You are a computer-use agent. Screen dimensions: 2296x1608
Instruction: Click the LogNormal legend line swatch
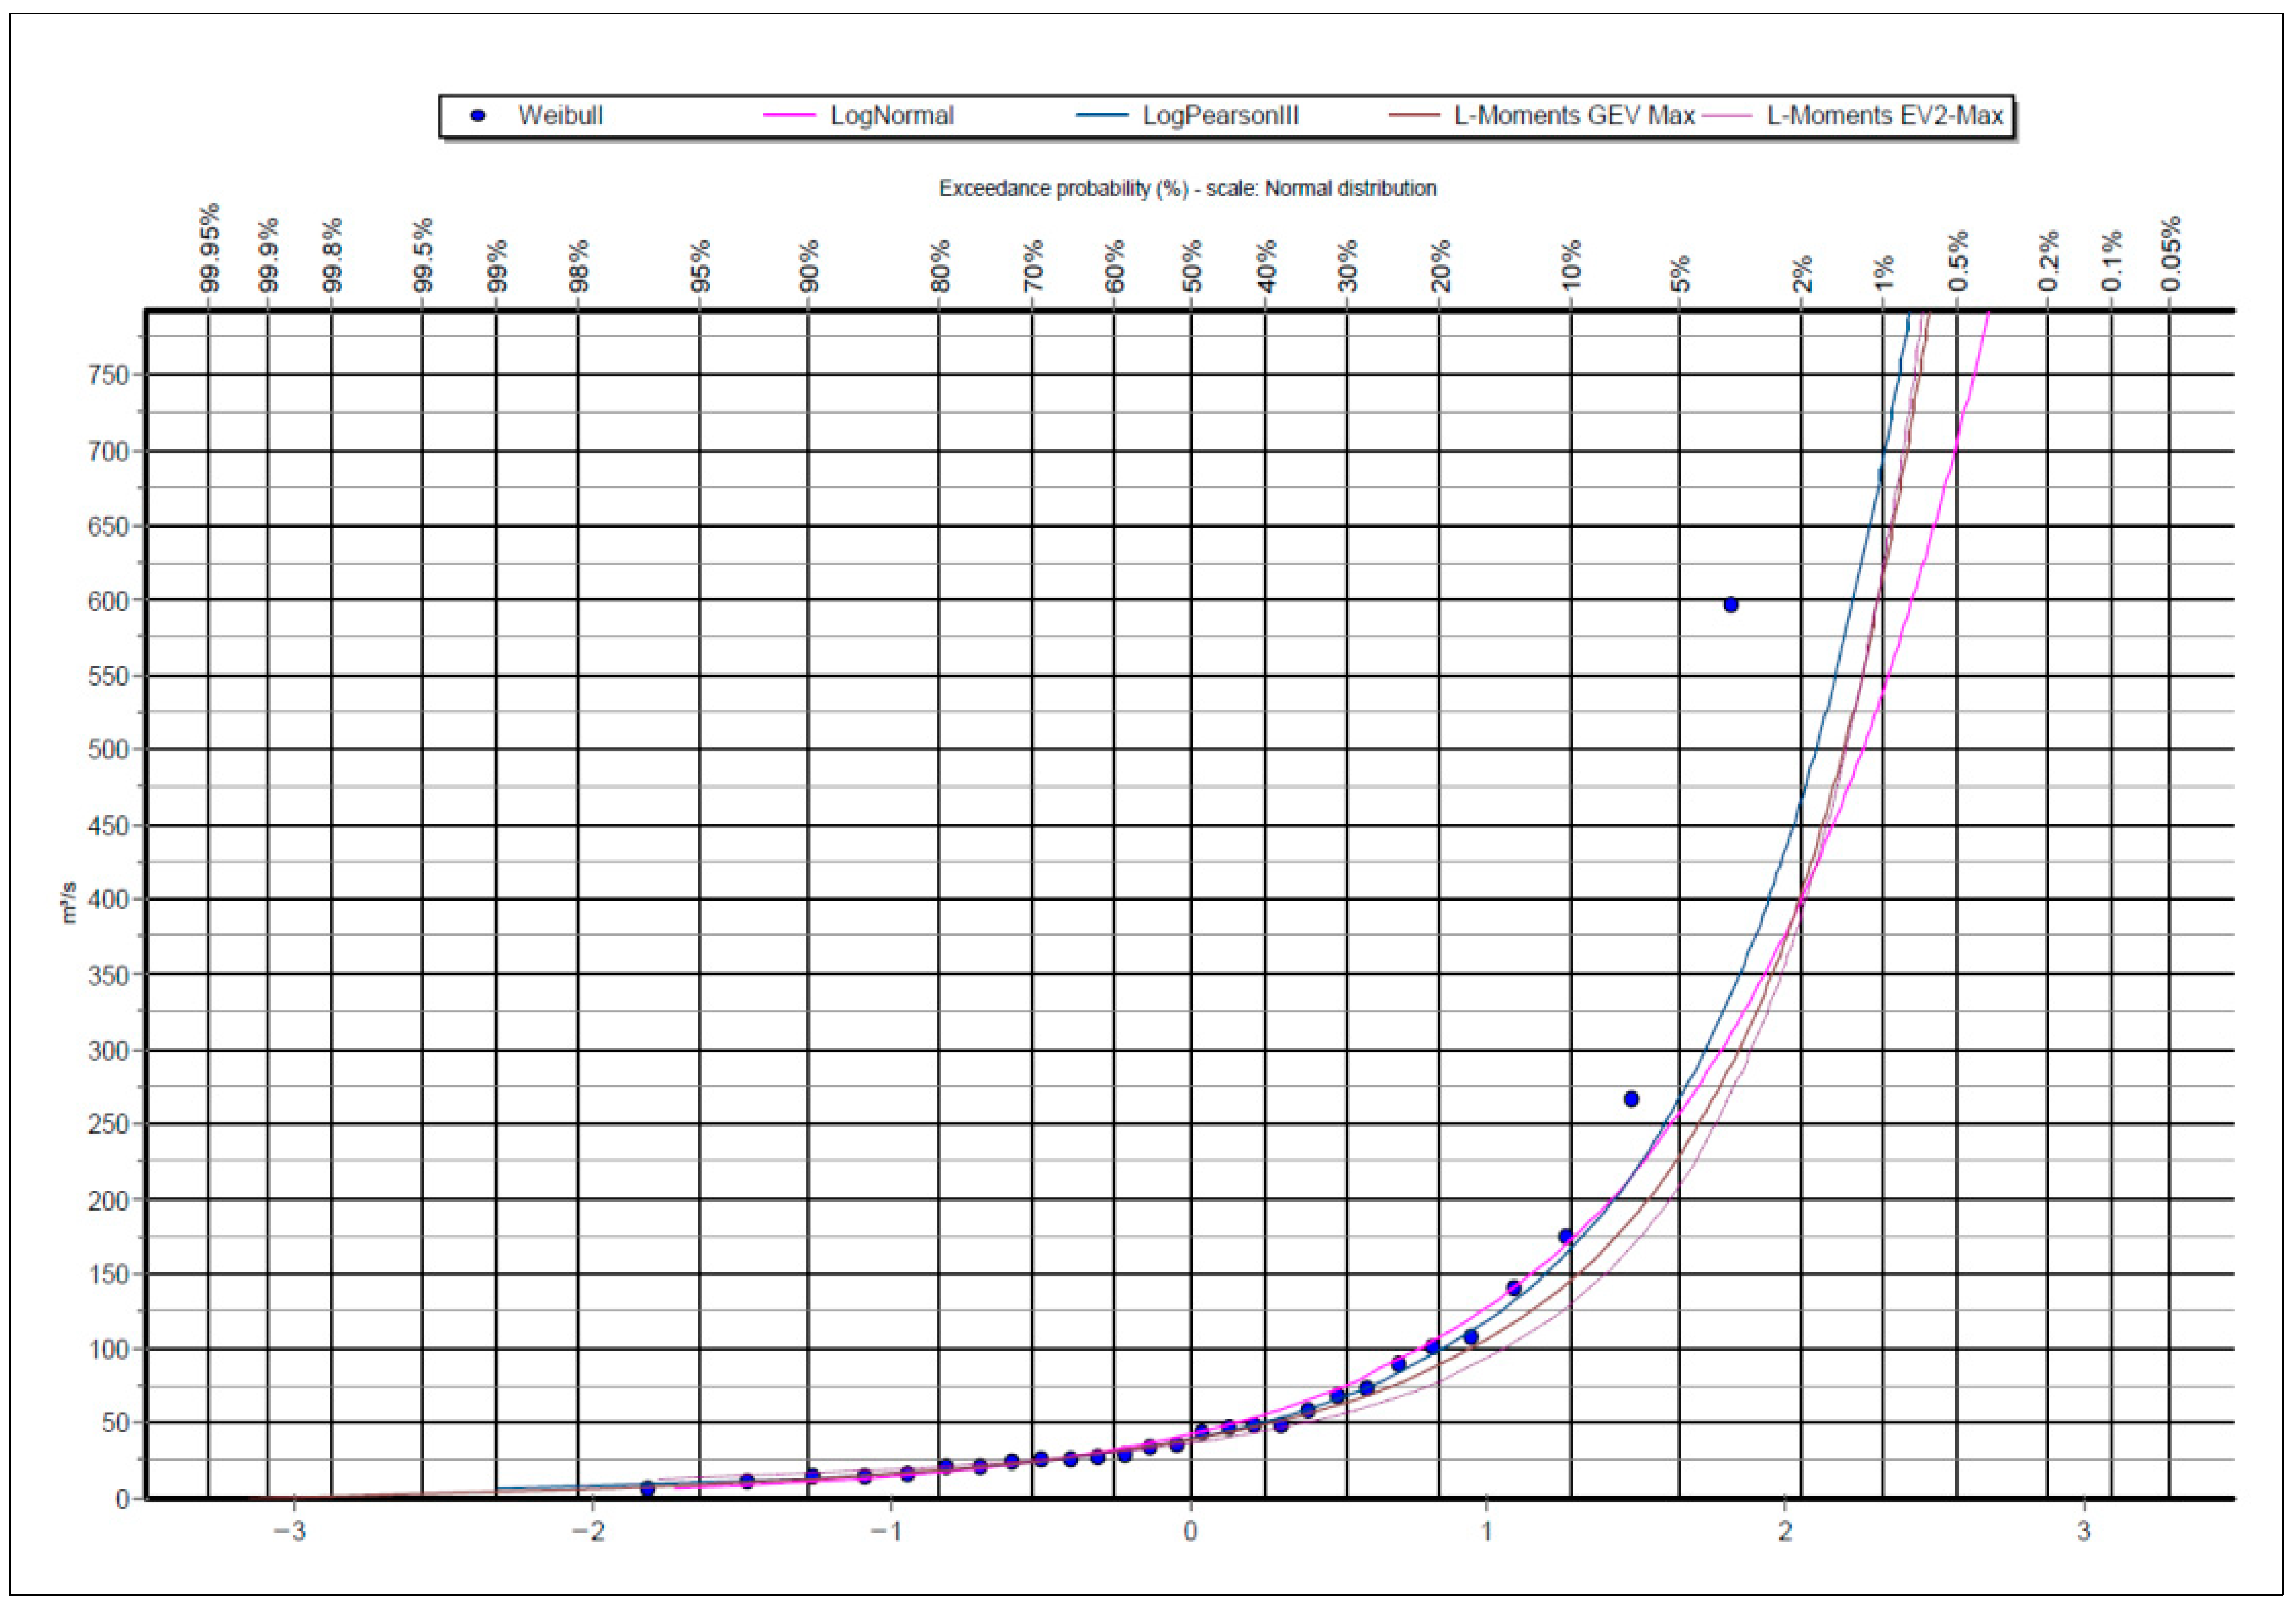point(789,116)
